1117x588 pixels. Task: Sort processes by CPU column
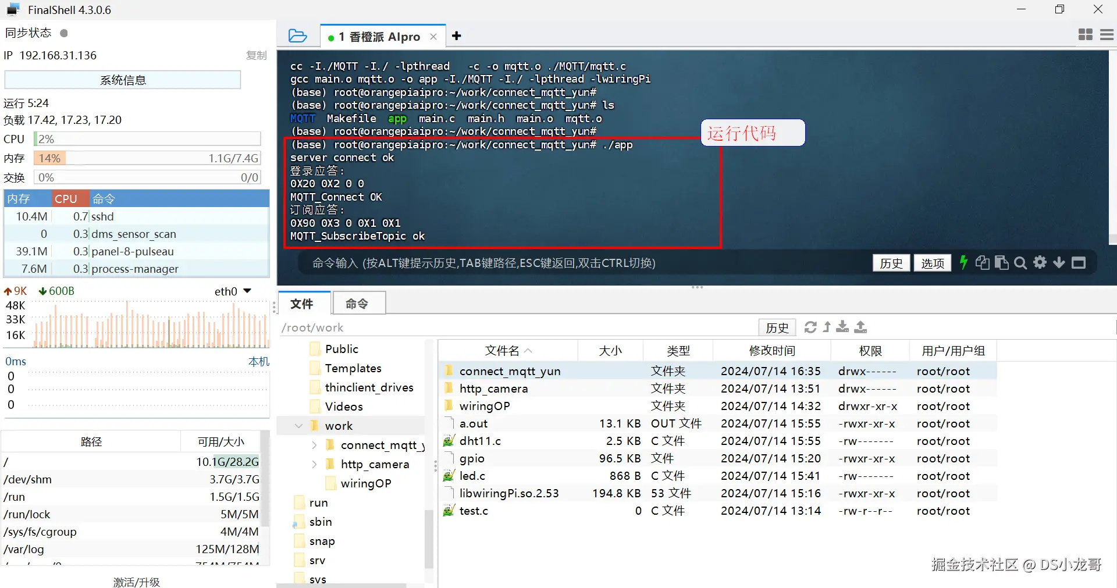click(x=70, y=199)
